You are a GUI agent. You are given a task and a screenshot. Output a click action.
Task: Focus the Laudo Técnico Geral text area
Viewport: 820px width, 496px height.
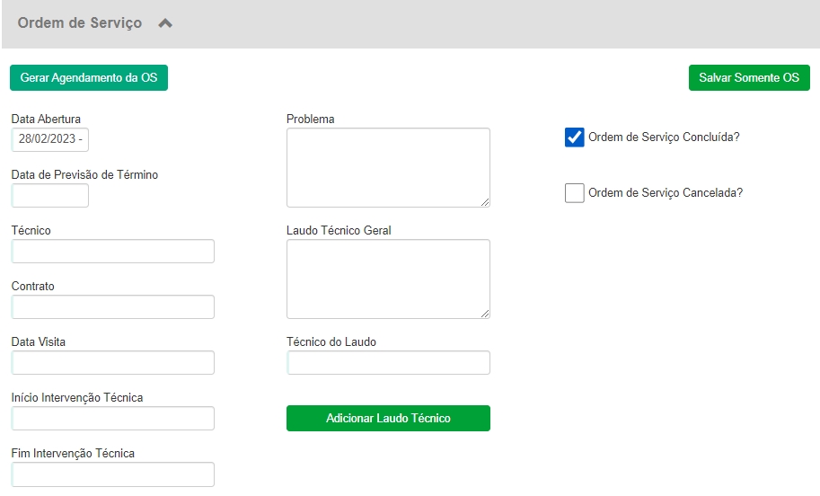click(388, 279)
